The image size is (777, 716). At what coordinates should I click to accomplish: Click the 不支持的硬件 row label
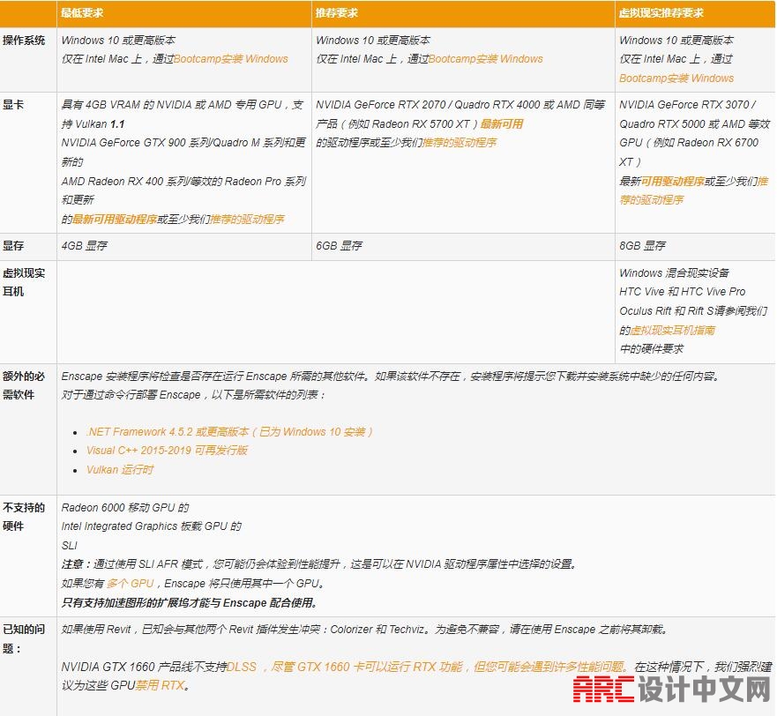click(x=24, y=517)
